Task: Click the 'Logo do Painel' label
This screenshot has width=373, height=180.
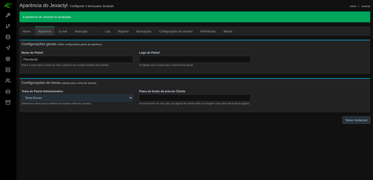Action: point(149,53)
